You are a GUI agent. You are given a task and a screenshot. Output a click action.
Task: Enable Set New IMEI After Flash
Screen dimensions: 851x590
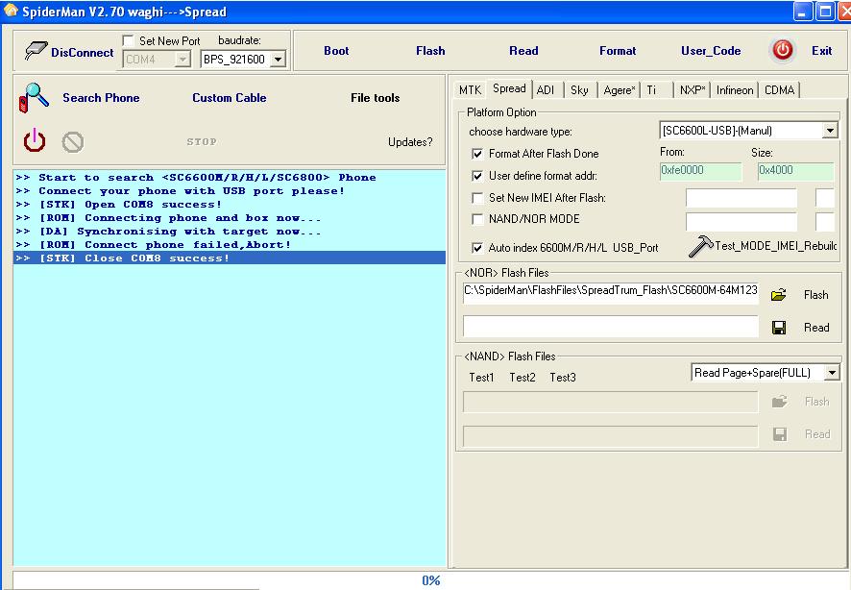point(477,198)
